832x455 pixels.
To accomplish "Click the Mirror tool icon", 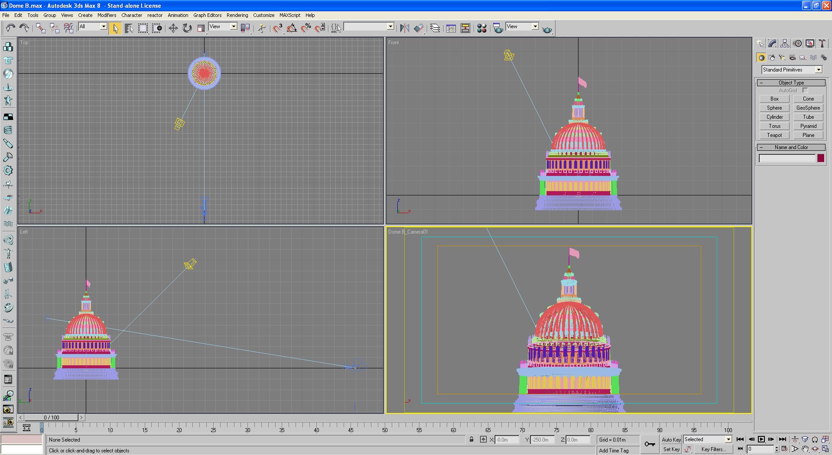I will tap(405, 28).
